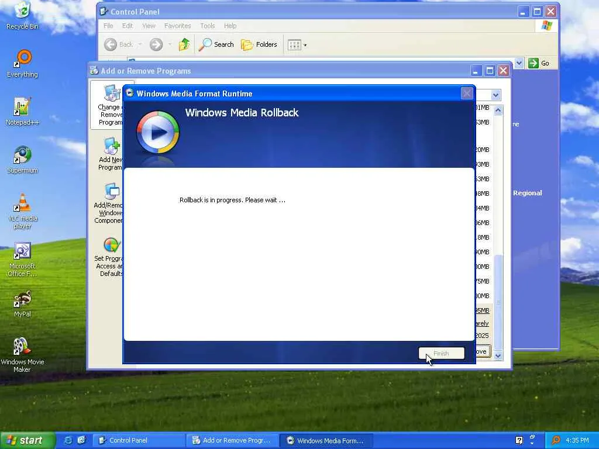The height and width of the screenshot is (449, 599).
Task: Click the Go button in address bar
Action: coord(539,63)
